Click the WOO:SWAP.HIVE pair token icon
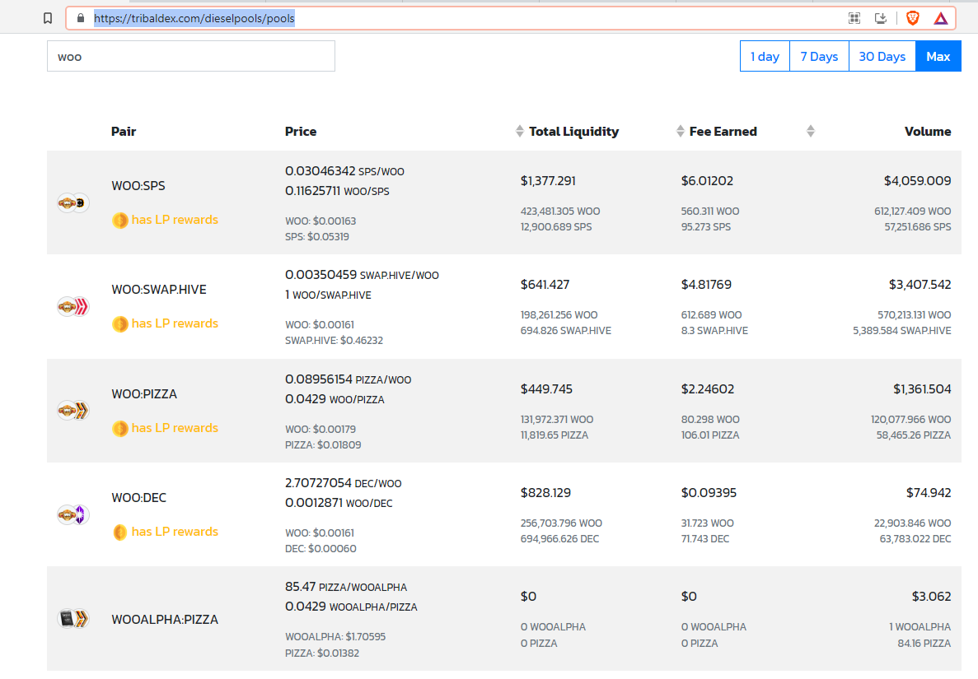The height and width of the screenshot is (679, 978). click(x=73, y=306)
